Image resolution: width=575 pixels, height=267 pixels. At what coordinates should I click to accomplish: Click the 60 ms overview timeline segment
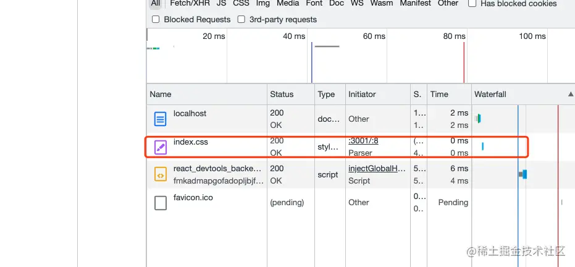pyautogui.click(x=347, y=56)
